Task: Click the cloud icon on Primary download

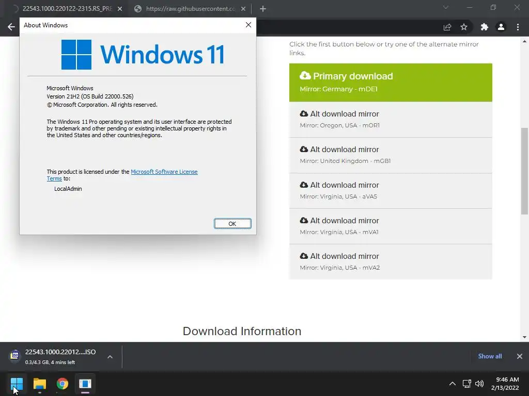Action: 305,75
